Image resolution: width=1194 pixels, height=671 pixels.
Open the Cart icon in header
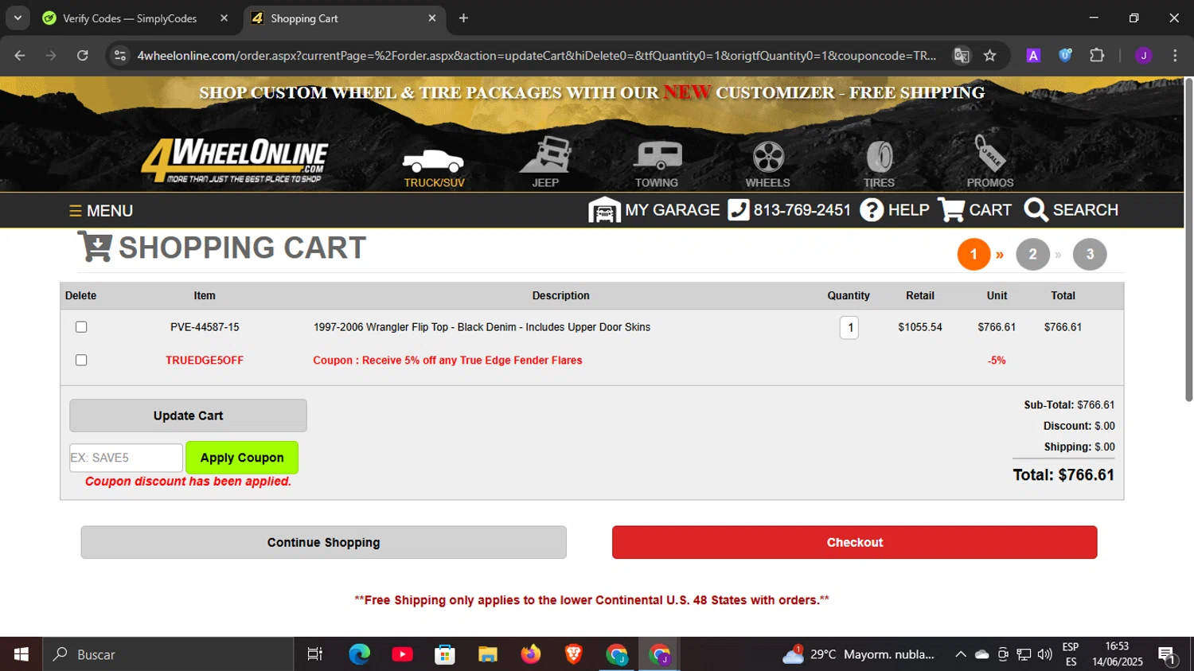pyautogui.click(x=974, y=210)
